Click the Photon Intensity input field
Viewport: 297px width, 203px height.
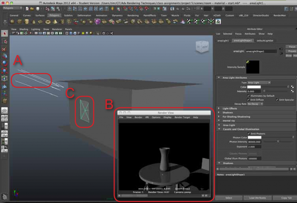pyautogui.click(x=255, y=142)
